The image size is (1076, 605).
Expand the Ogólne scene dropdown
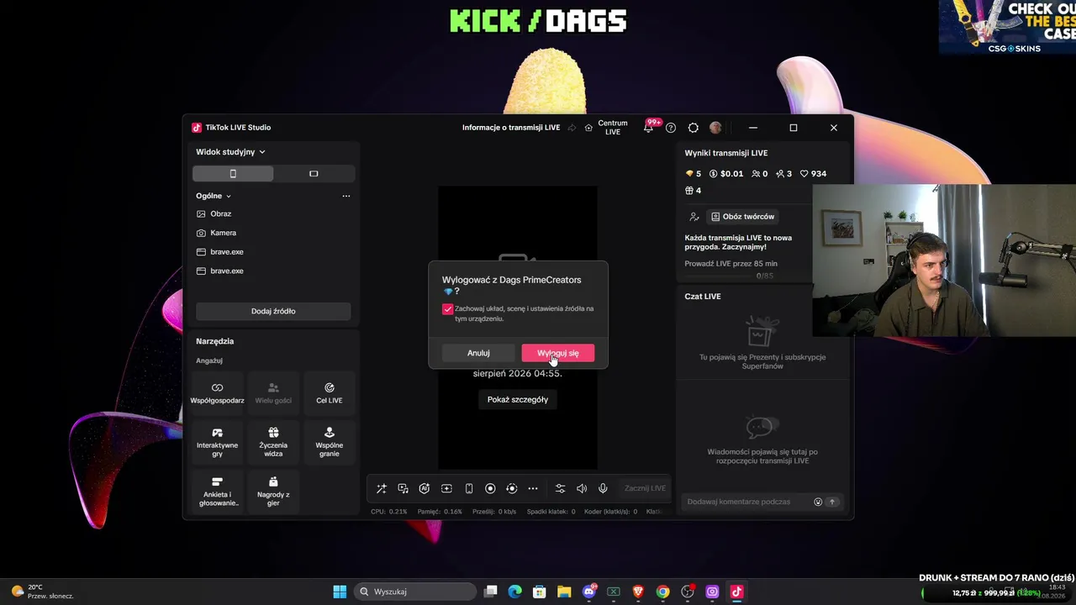[214, 196]
